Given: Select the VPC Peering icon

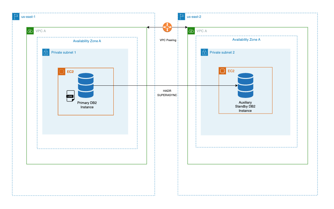Looking at the screenshot, I should 167,27.
